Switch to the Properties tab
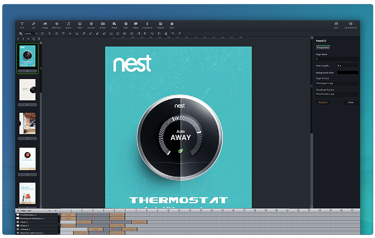Screen dimensions: 375x238 pyautogui.click(x=323, y=48)
